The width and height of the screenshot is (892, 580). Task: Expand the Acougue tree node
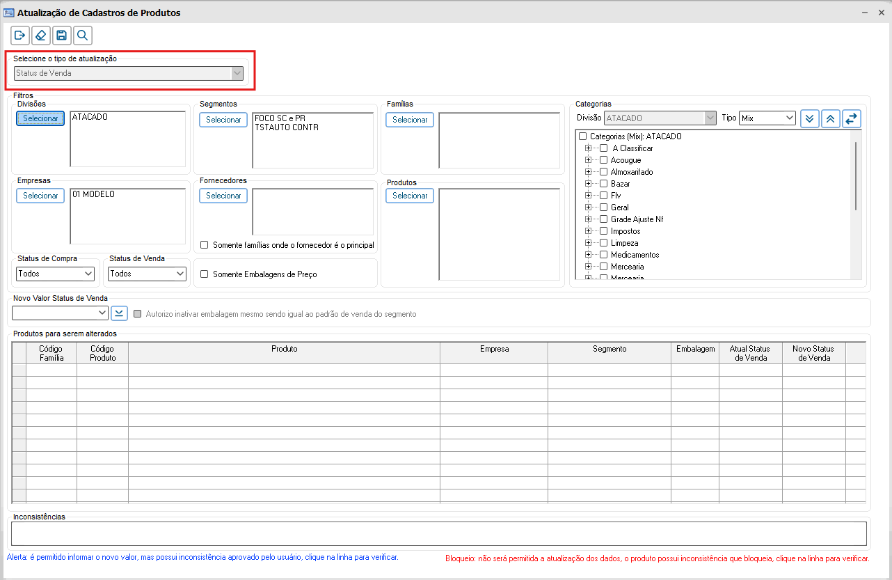589,160
